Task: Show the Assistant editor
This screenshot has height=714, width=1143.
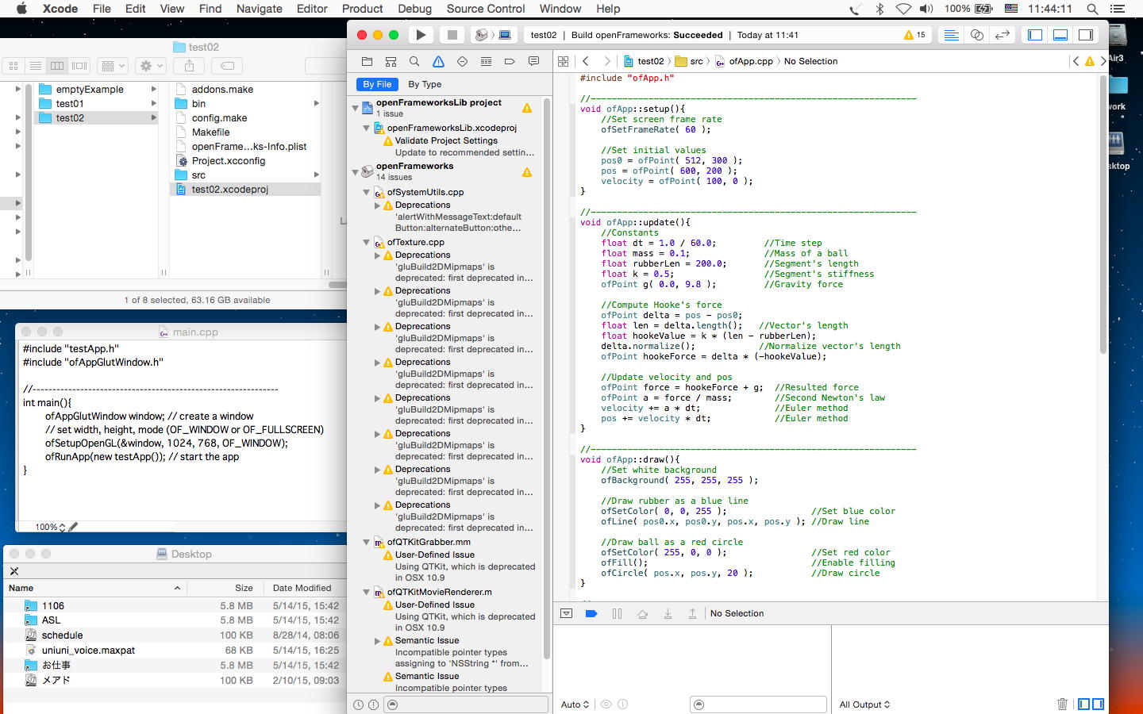Action: coord(977,35)
